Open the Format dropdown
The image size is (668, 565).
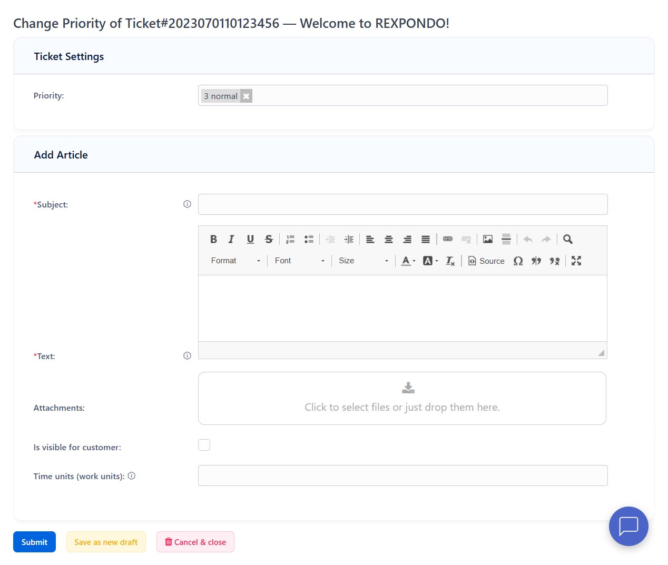click(235, 261)
